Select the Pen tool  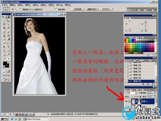point(4,50)
